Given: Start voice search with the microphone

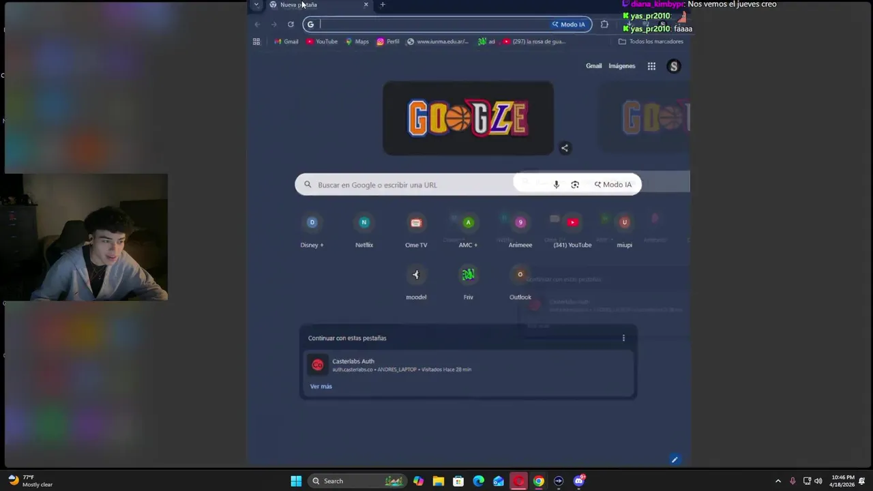Looking at the screenshot, I should pos(557,185).
